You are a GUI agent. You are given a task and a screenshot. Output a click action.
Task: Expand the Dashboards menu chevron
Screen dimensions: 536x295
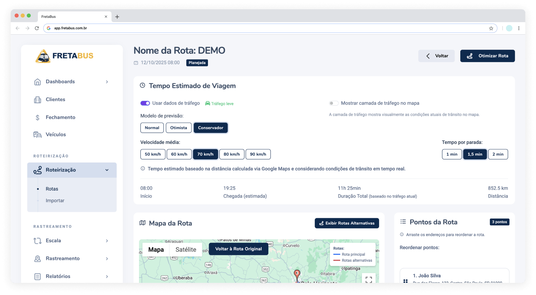[107, 82]
